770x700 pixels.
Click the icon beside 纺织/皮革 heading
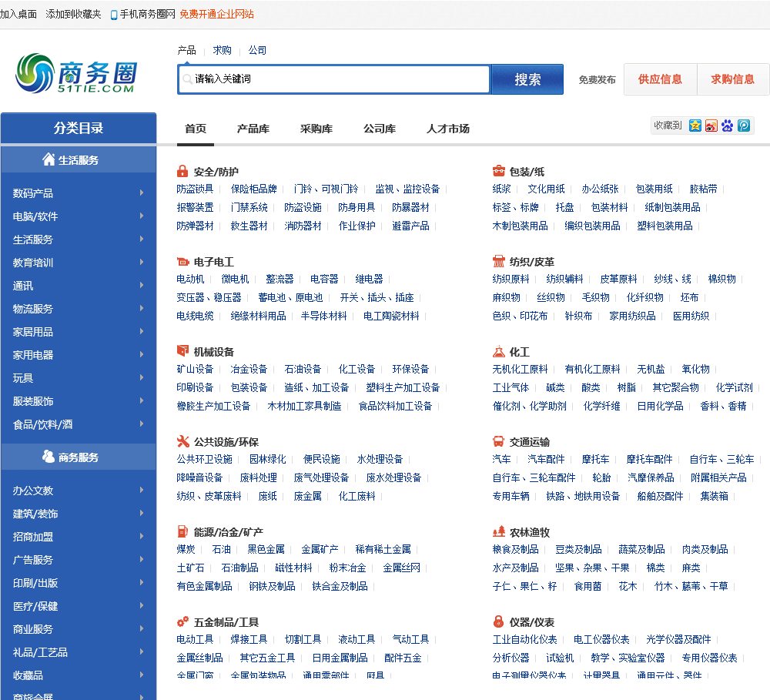[498, 261]
